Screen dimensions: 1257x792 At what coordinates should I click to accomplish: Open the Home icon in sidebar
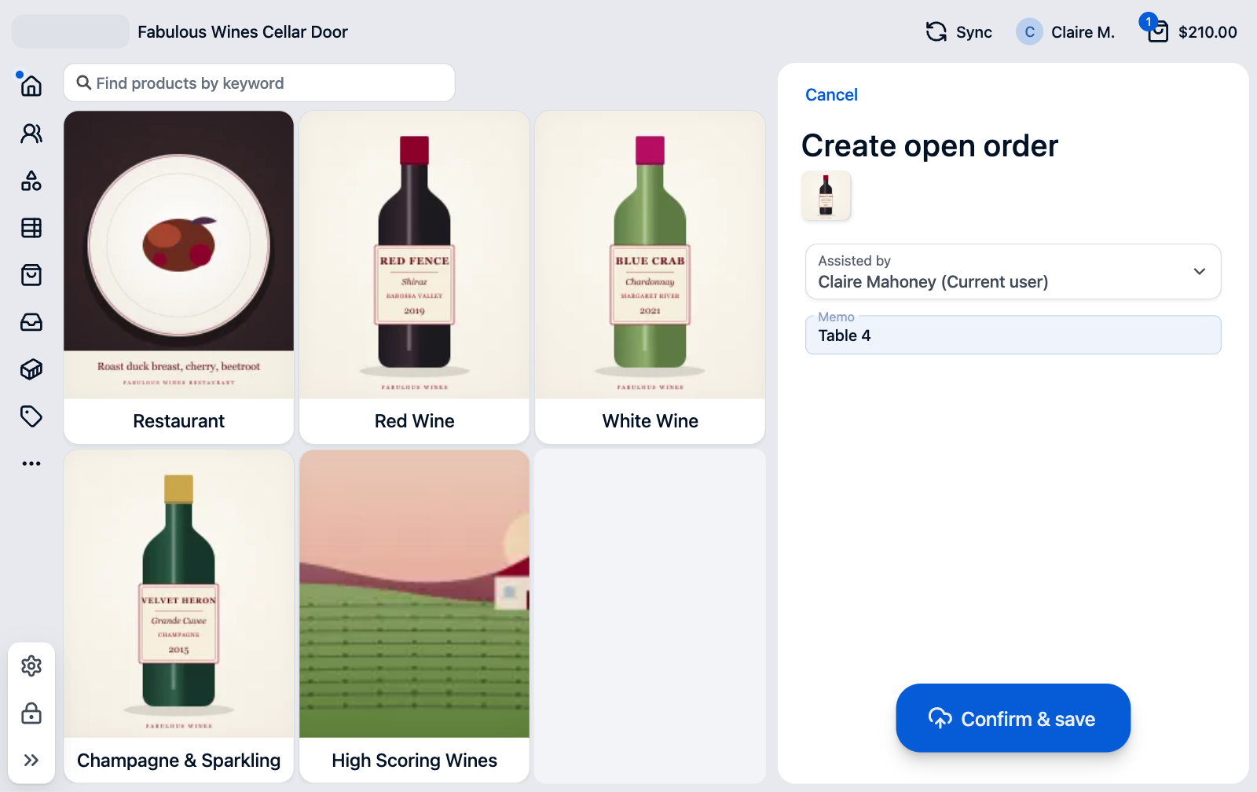point(31,86)
